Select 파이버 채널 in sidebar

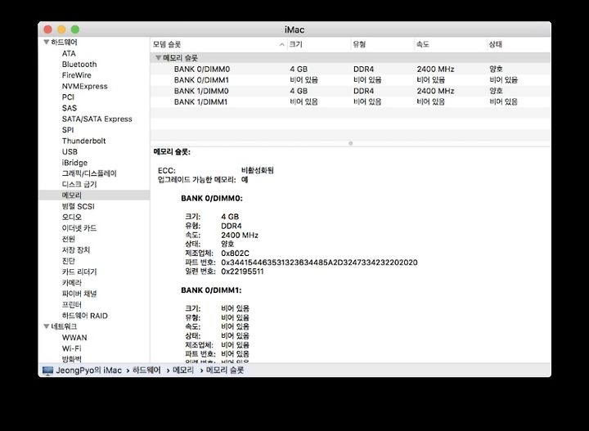click(79, 294)
